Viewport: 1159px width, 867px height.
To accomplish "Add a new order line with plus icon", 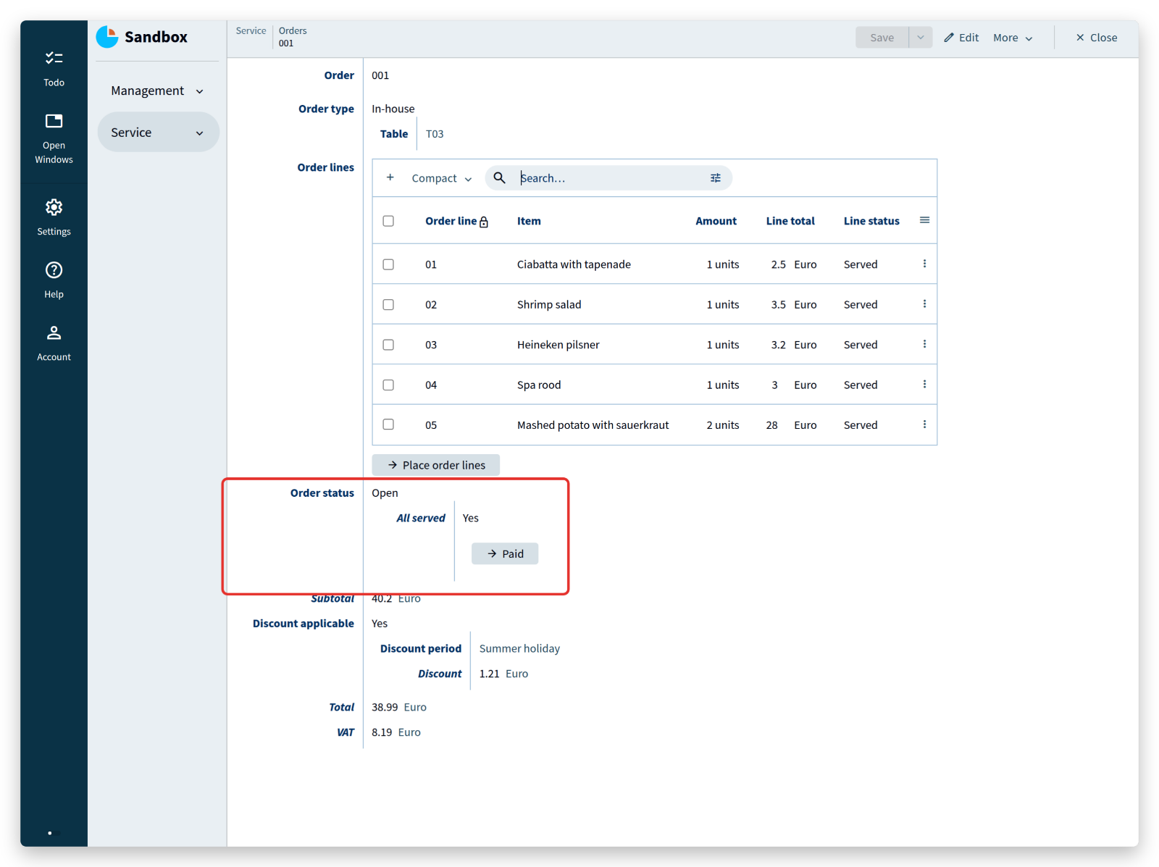I will tap(390, 177).
